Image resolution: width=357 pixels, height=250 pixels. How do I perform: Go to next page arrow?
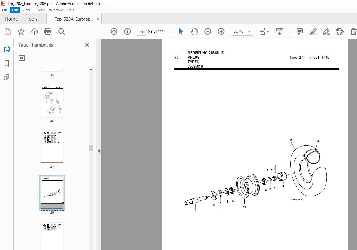(127, 31)
